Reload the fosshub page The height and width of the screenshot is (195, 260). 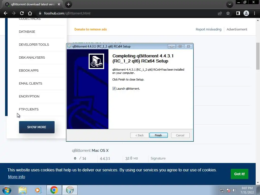point(22,13)
